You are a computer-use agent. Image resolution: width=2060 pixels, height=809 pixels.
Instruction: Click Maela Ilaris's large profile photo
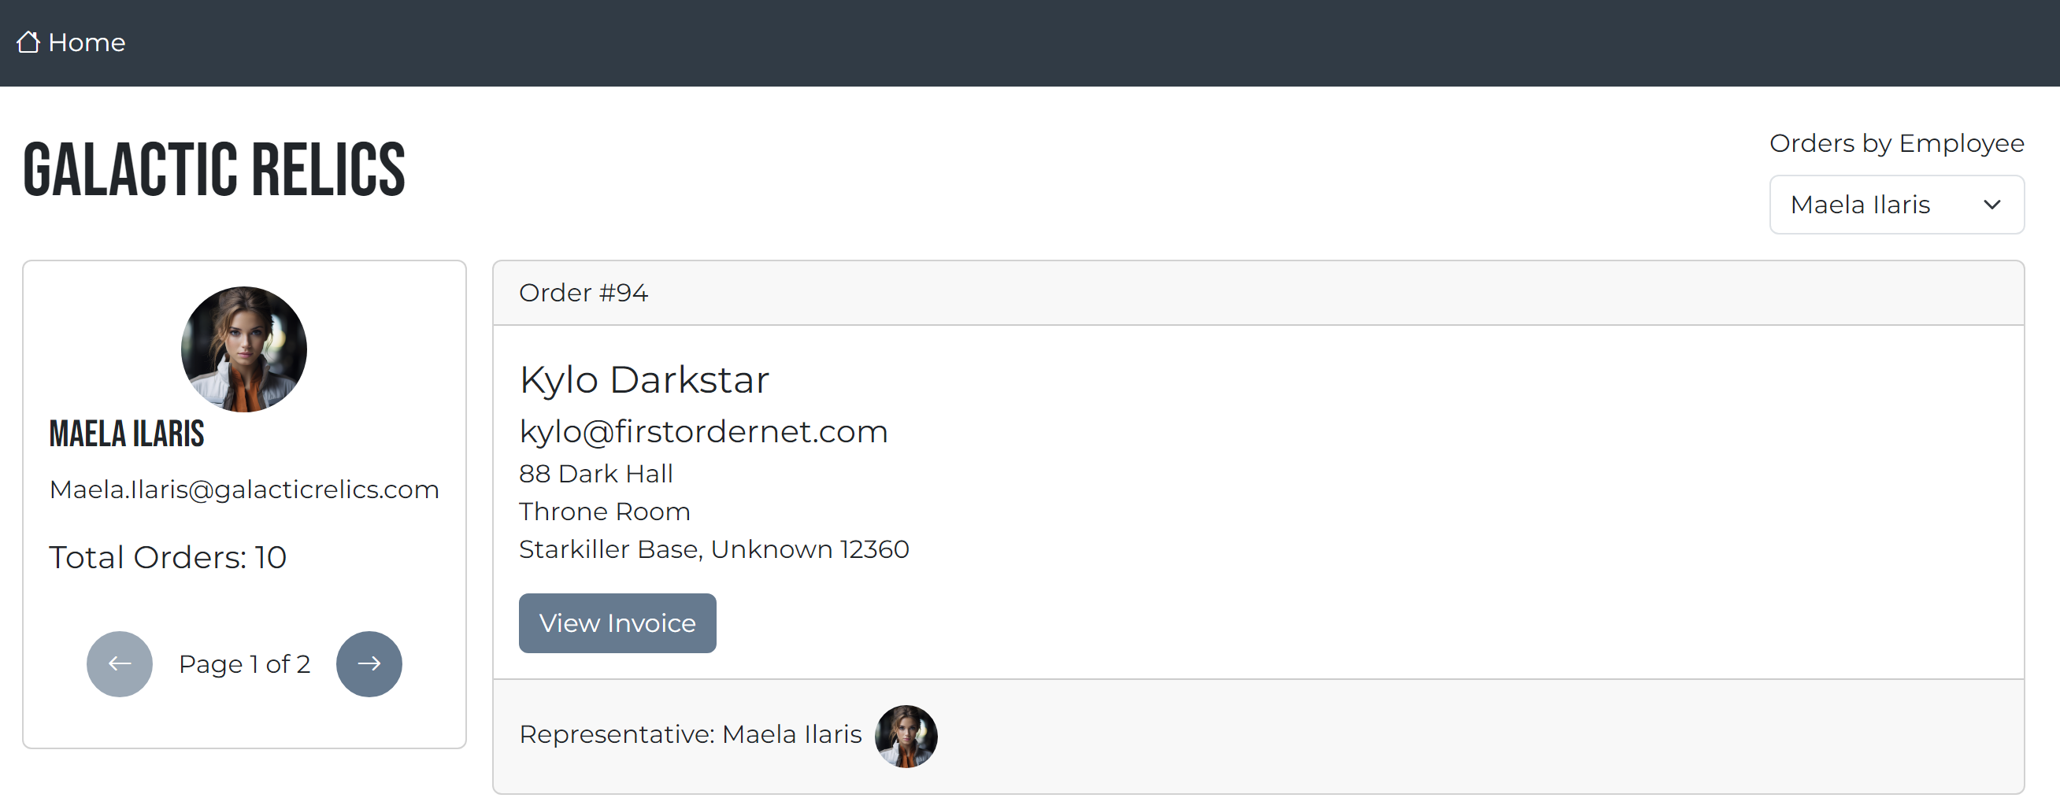coord(244,349)
